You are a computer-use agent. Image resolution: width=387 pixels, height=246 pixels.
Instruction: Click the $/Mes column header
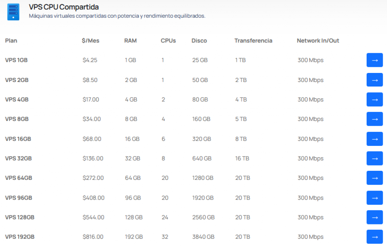point(91,41)
